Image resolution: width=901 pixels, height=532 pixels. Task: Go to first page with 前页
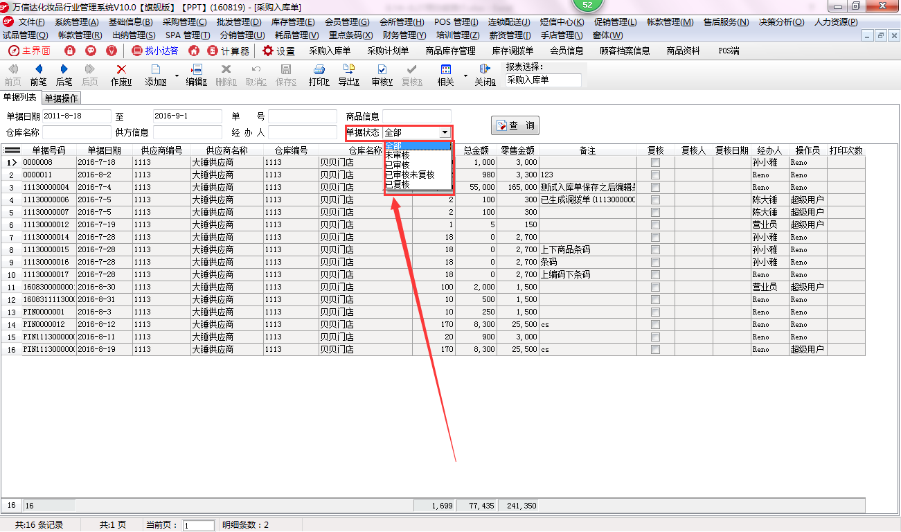pos(13,75)
